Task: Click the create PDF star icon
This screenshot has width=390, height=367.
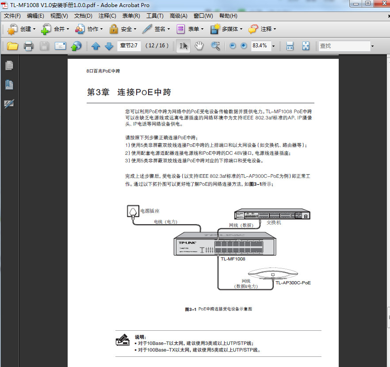Action: pyautogui.click(x=12, y=29)
